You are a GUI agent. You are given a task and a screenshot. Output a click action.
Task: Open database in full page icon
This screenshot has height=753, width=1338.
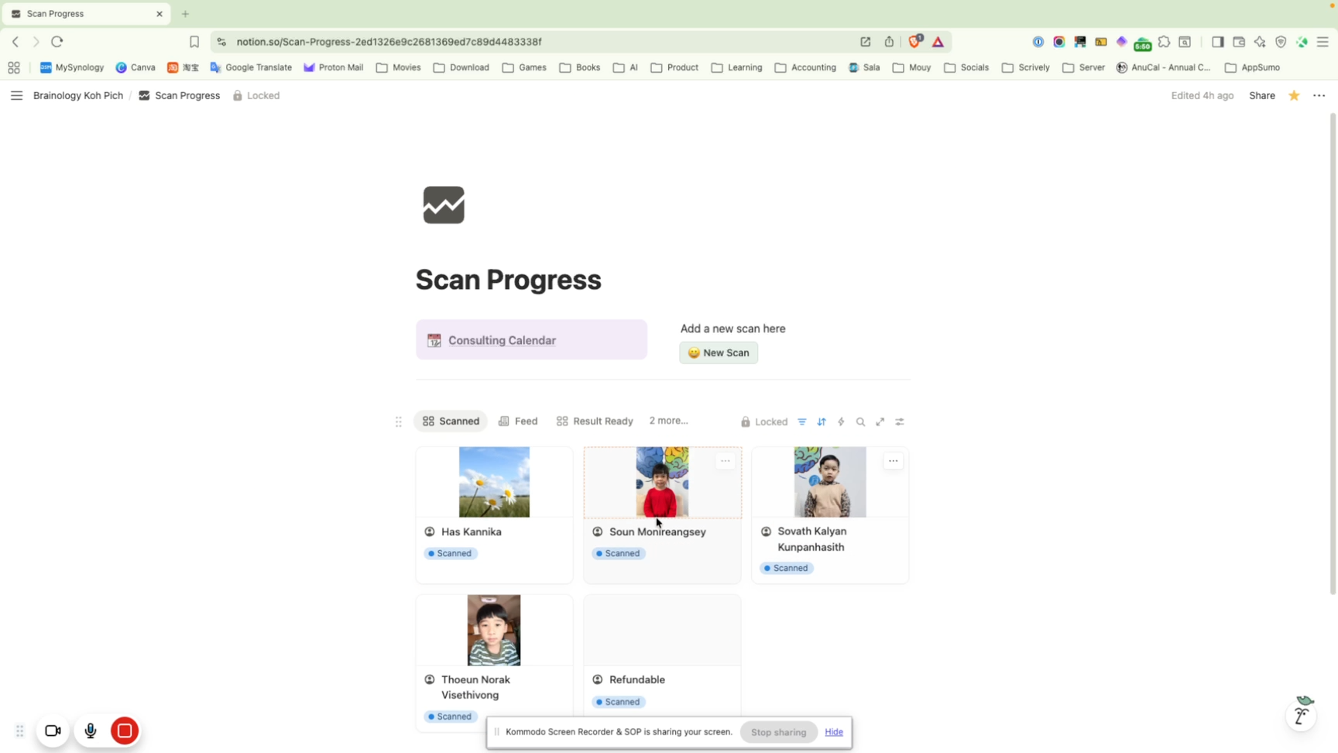(880, 421)
